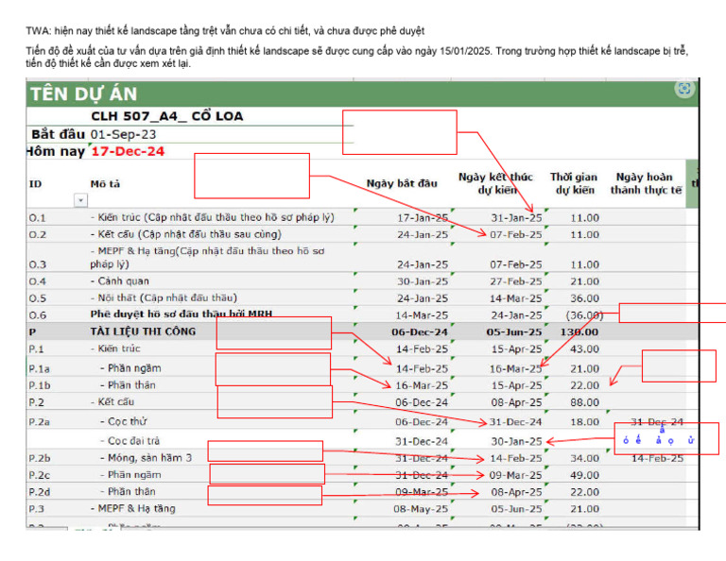Select row ID cell P.2c
This screenshot has width=726, height=561.
(x=40, y=475)
